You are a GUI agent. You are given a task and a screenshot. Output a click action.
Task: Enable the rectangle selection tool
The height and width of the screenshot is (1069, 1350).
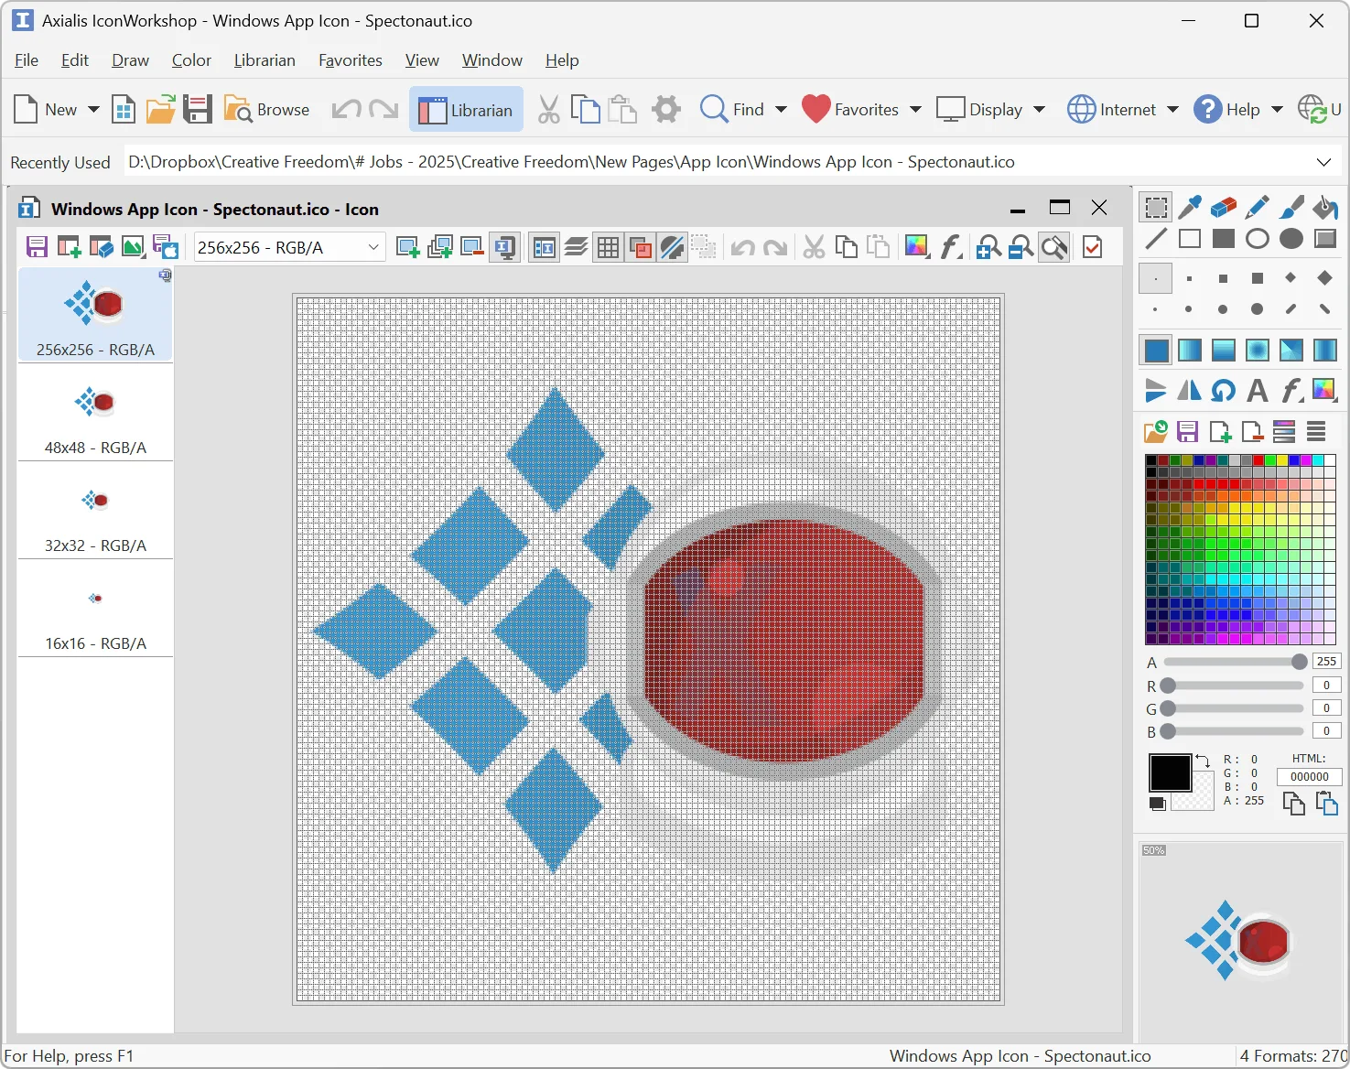click(1155, 207)
